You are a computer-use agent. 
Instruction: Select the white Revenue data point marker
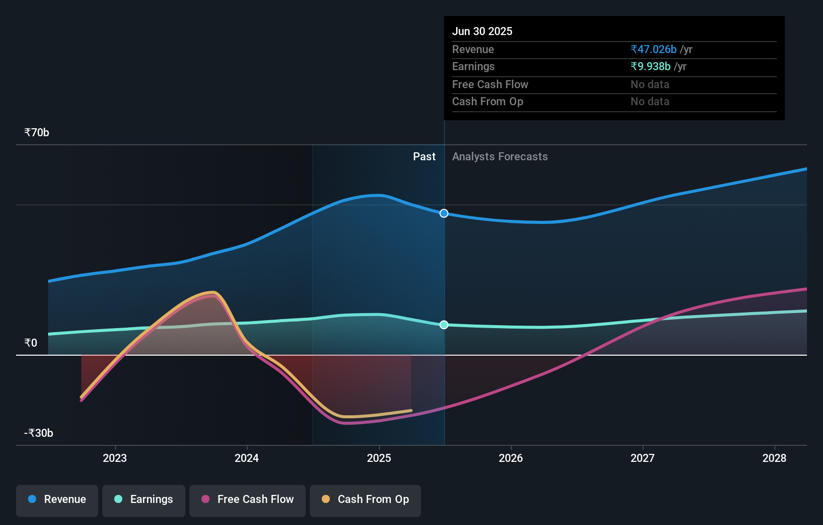coord(443,213)
